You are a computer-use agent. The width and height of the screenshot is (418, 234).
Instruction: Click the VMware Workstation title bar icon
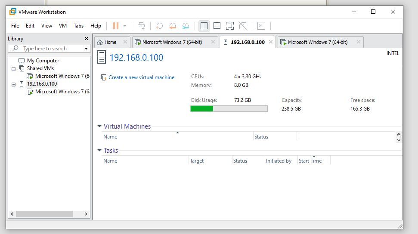(12, 12)
